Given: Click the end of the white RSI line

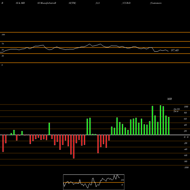Looking at the screenshot, I should [x=168, y=51].
